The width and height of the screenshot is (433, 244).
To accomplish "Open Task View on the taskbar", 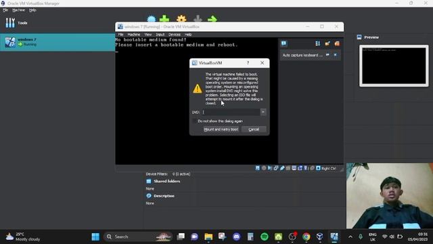I will (181, 237).
